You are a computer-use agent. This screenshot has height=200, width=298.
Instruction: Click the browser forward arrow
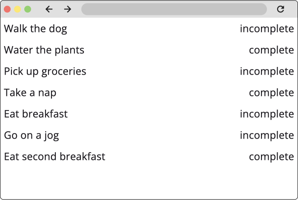pyautogui.click(x=68, y=9)
